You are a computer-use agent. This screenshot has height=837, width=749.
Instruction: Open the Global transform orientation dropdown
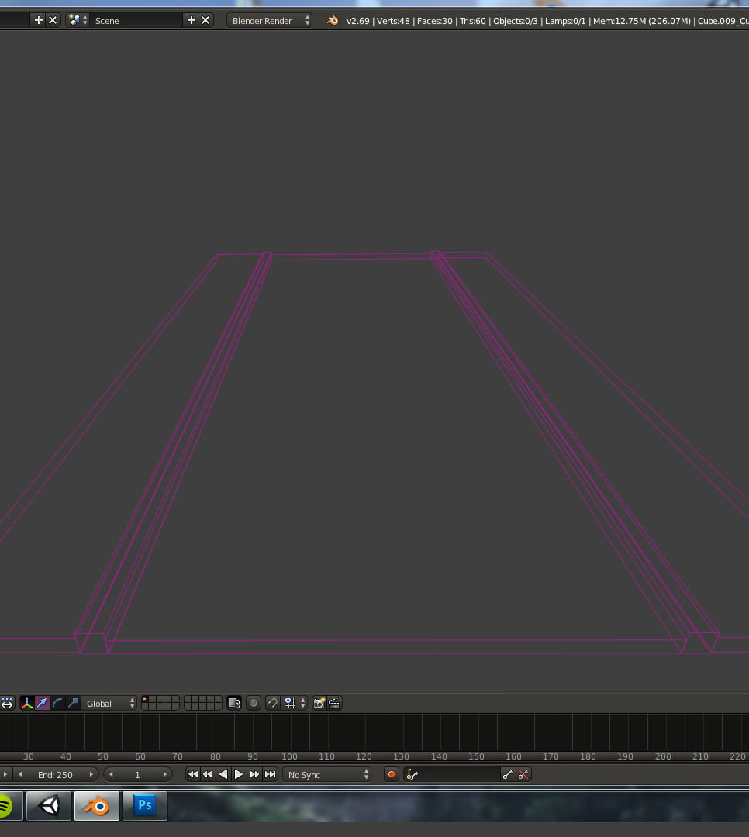pyautogui.click(x=109, y=704)
